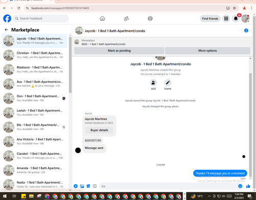The height and width of the screenshot is (200, 256).
Task: Open Bib conversation in list
Action: tap(34, 127)
